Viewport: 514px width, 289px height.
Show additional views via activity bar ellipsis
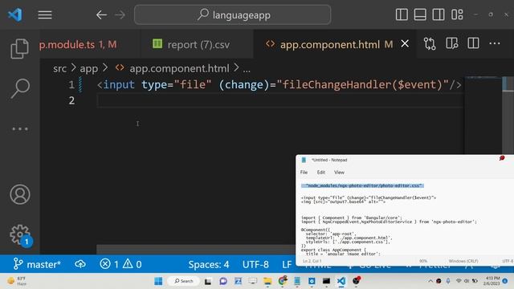coord(20,128)
